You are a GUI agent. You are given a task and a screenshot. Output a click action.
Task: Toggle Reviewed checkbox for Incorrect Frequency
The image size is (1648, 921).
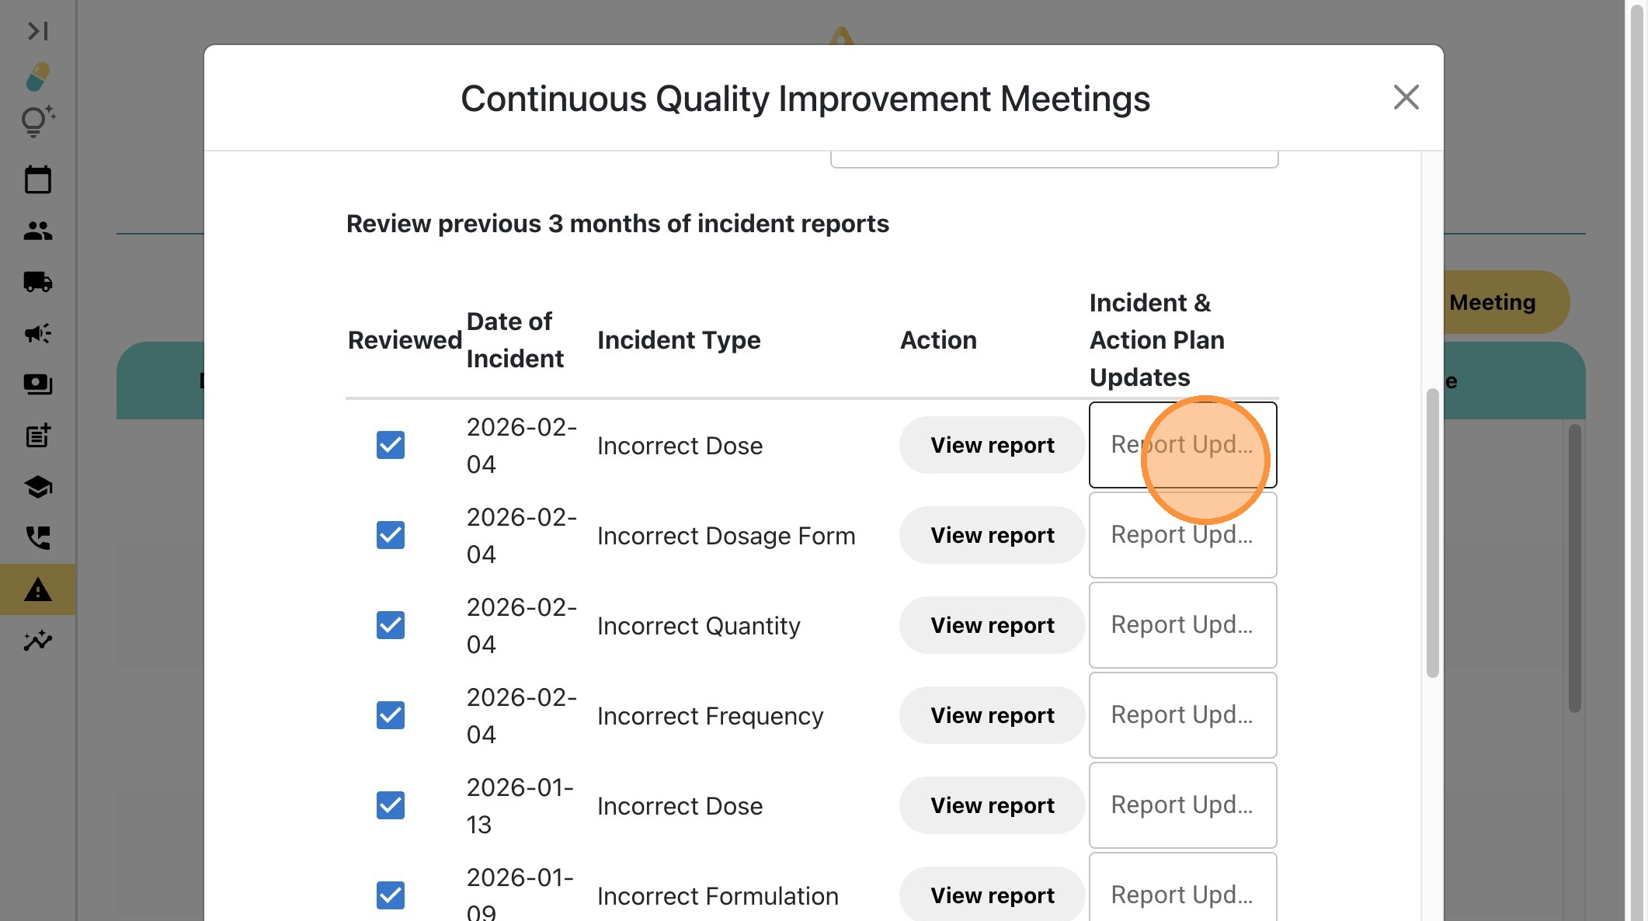coord(391,715)
